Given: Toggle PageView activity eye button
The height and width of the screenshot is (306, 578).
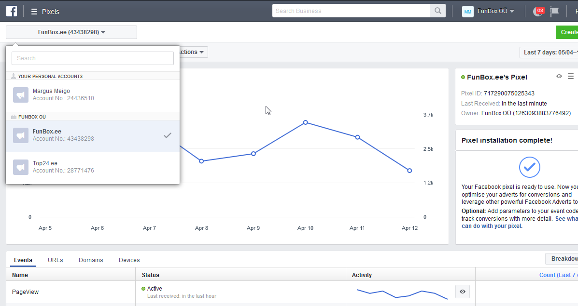Looking at the screenshot, I should point(462,292).
